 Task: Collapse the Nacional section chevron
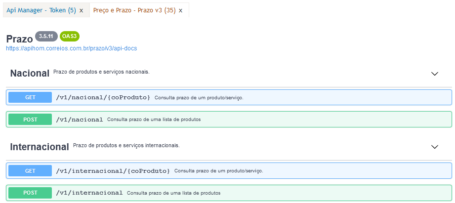(434, 74)
